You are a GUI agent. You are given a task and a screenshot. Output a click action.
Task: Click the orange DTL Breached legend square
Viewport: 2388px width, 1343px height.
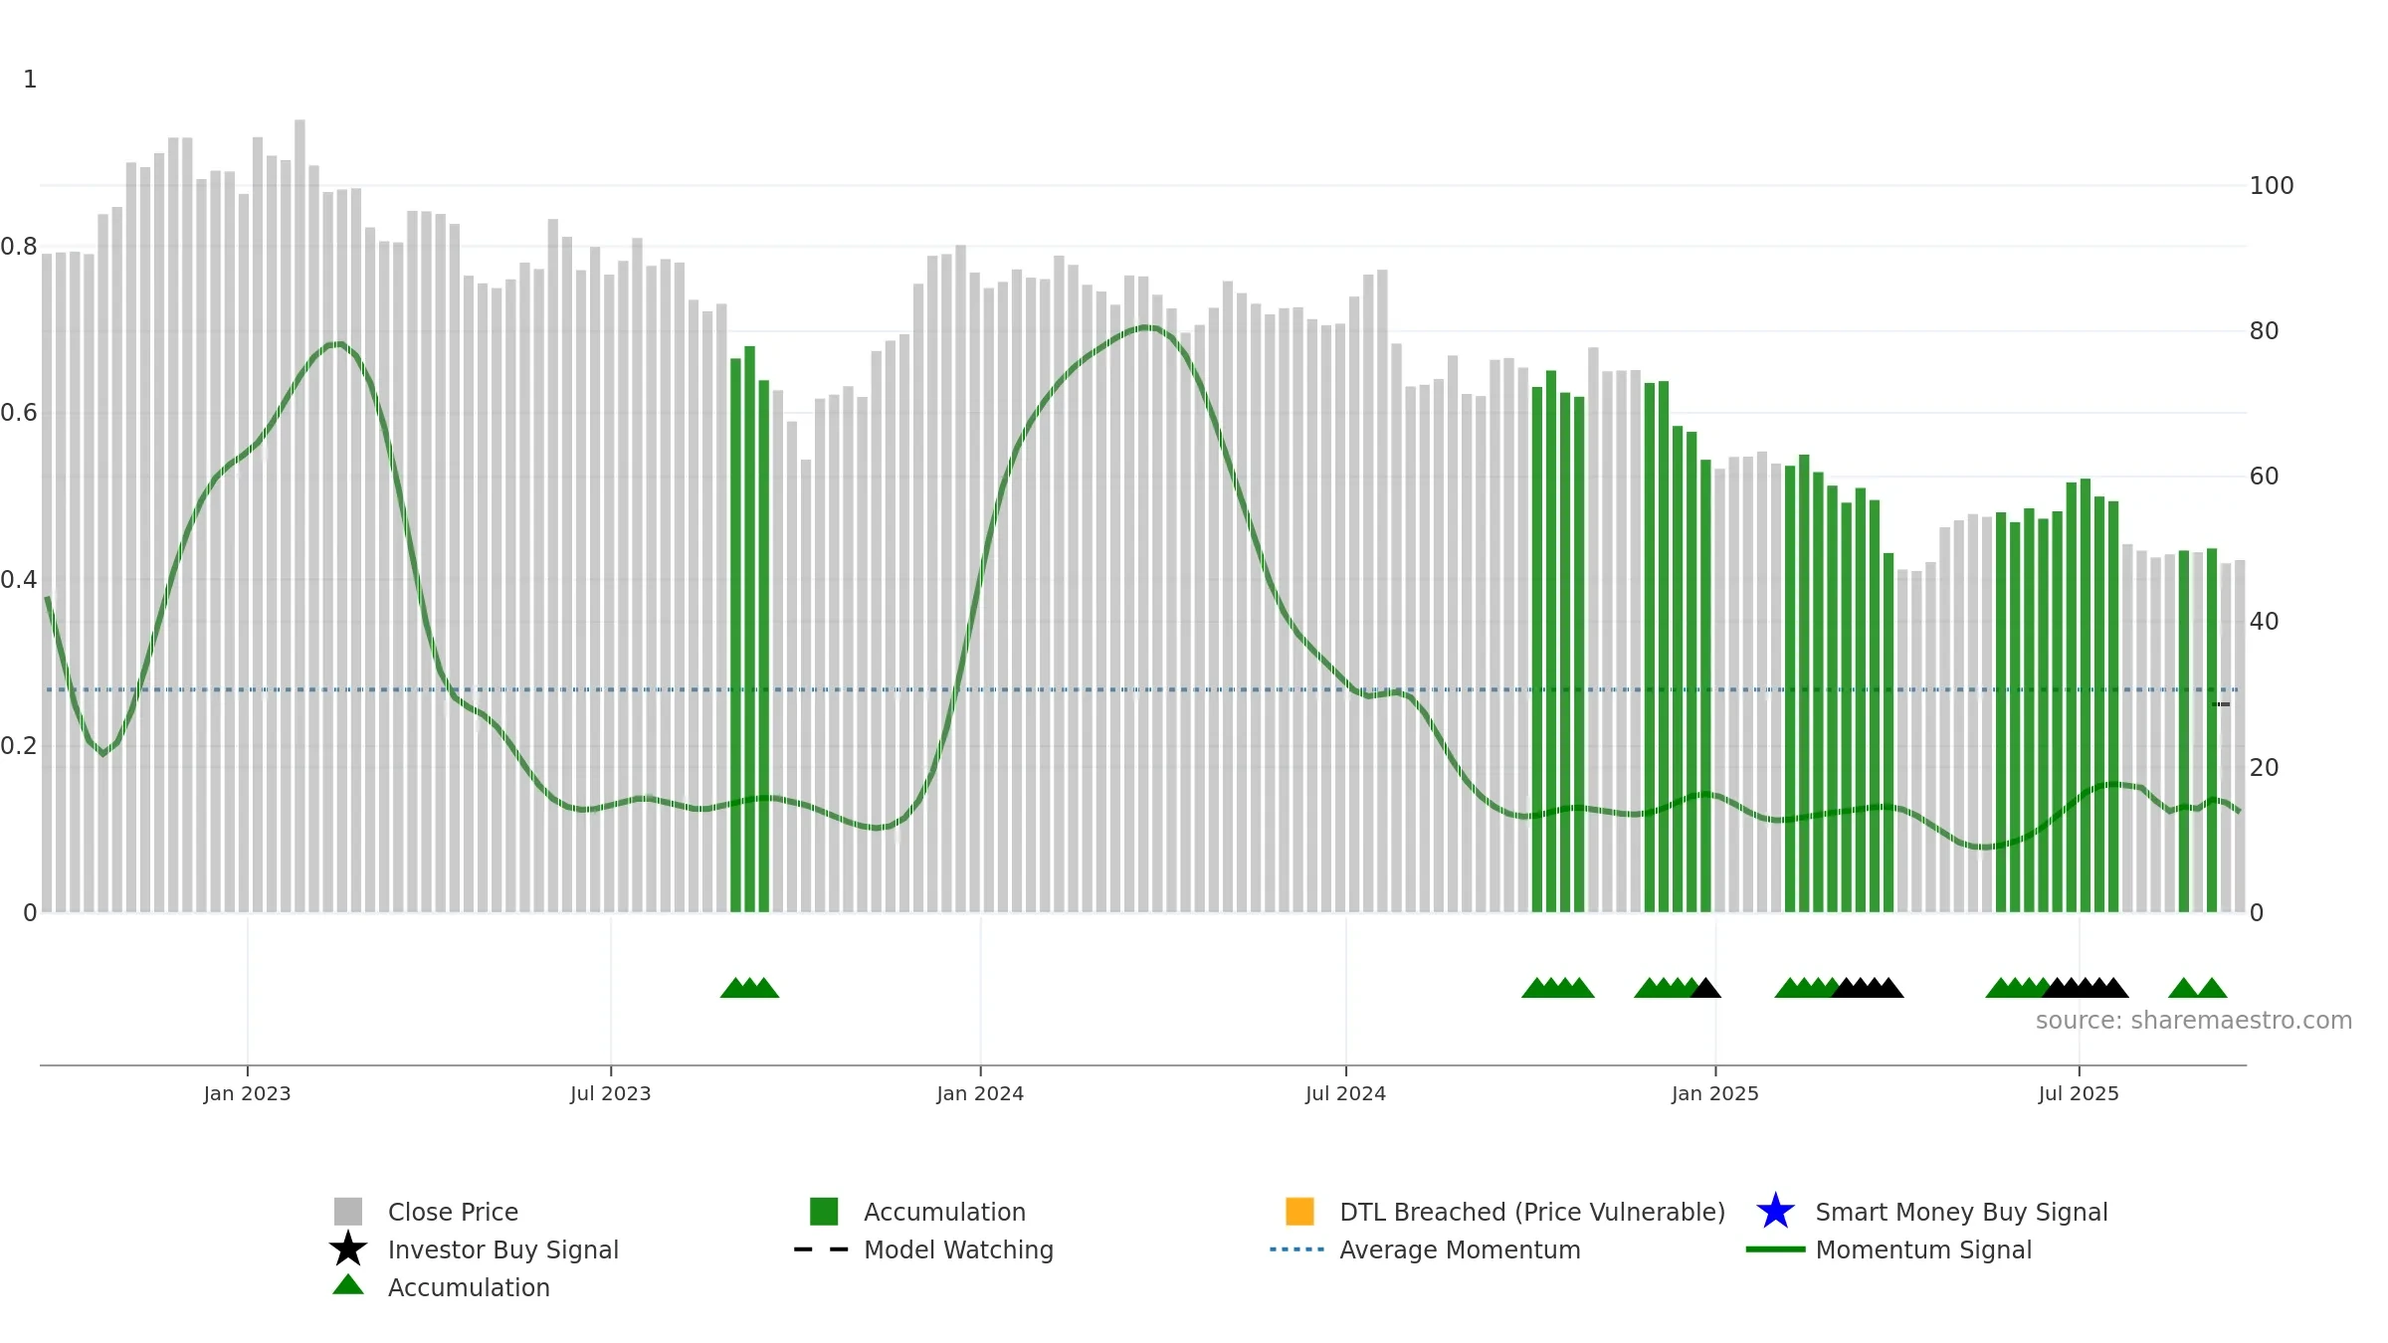(1299, 1212)
